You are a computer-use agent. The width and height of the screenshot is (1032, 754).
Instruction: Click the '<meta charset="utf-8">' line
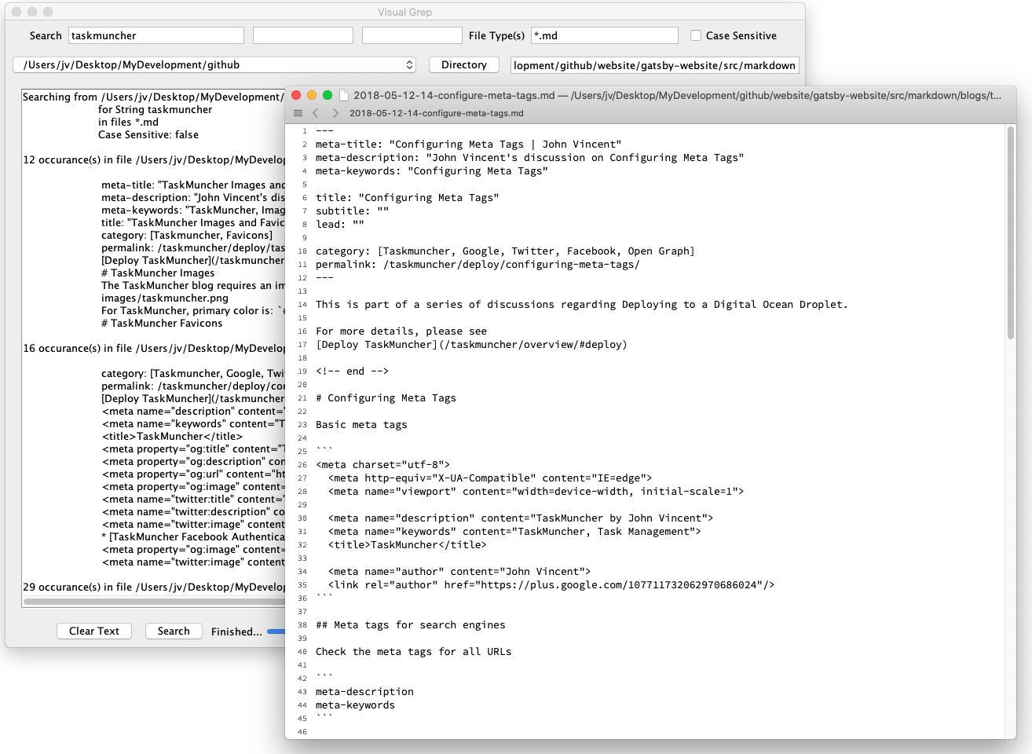(382, 465)
